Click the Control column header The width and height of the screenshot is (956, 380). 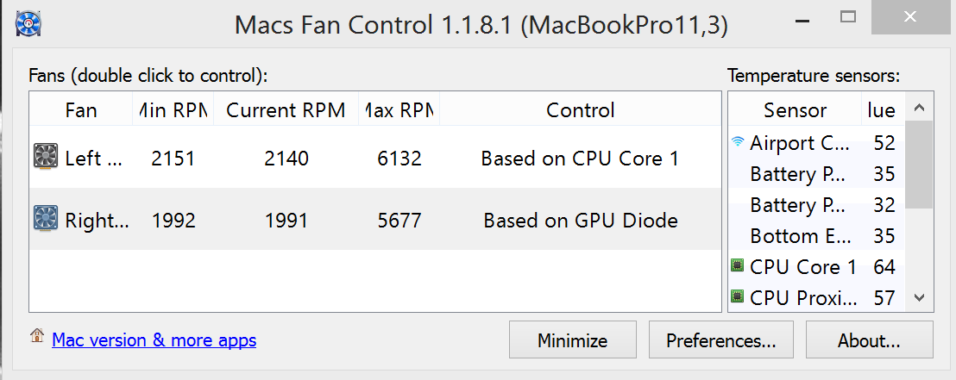581,109
